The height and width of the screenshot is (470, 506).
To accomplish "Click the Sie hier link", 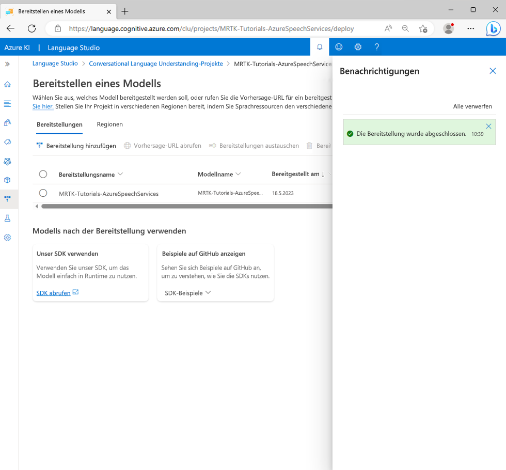I will (42, 106).
